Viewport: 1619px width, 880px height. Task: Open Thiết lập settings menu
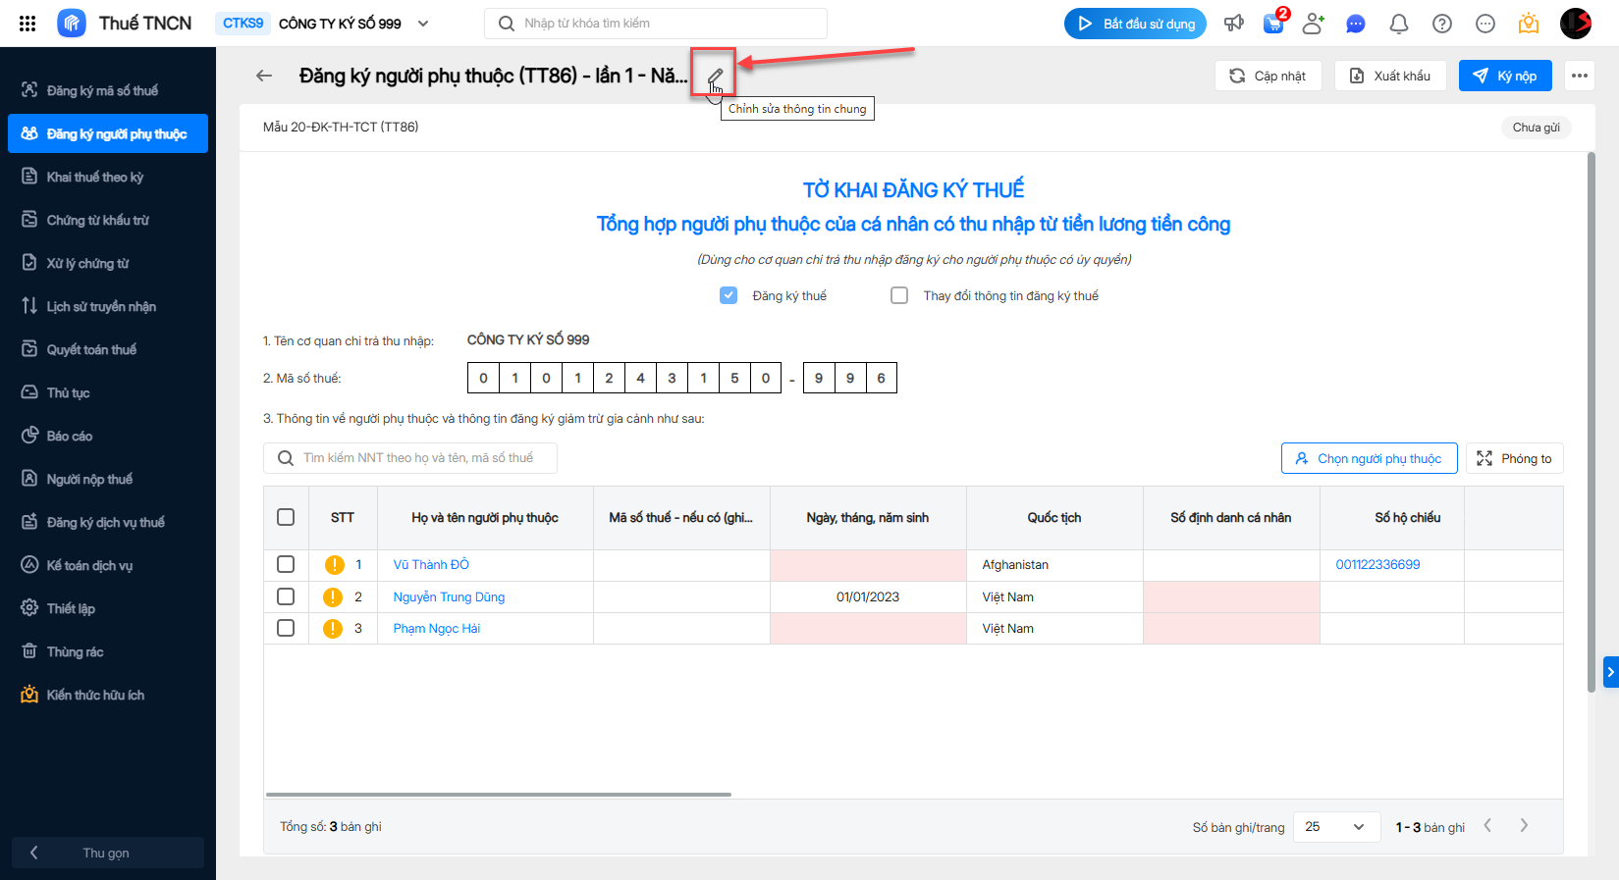[108, 608]
